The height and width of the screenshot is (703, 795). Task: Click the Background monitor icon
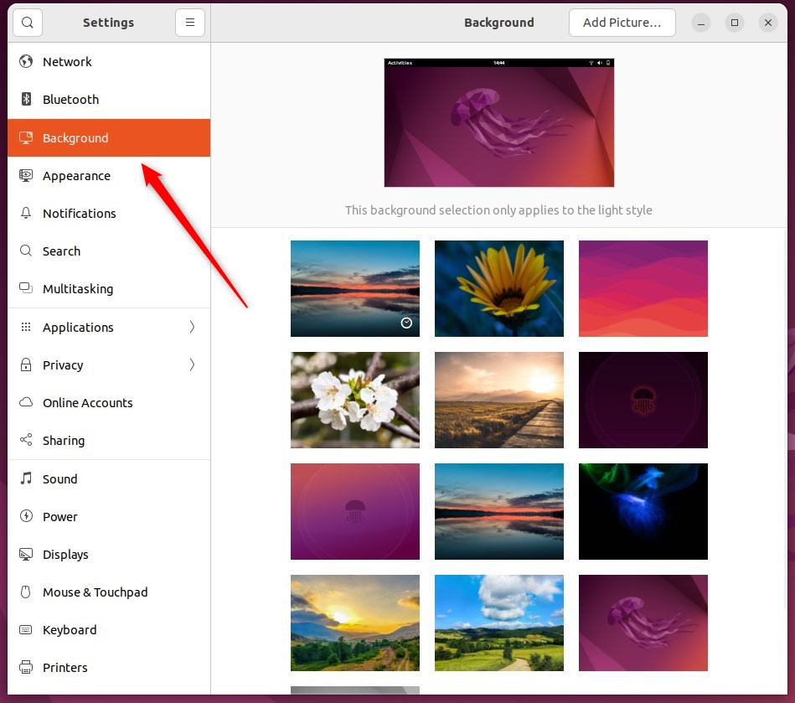click(x=26, y=137)
